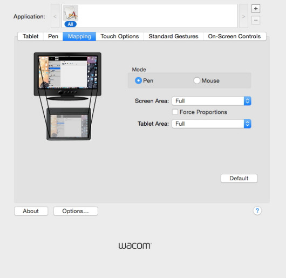Select Mouse mode radio button
Screen dimensions: 286x278
pyautogui.click(x=197, y=80)
